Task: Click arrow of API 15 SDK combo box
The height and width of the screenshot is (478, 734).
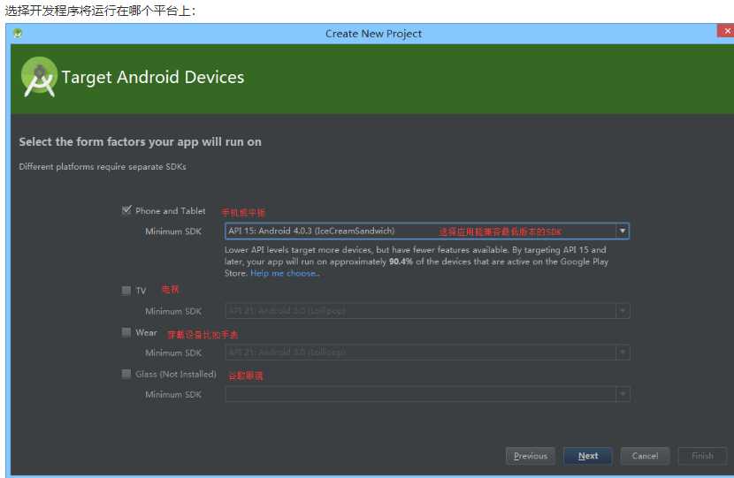Action: [622, 231]
